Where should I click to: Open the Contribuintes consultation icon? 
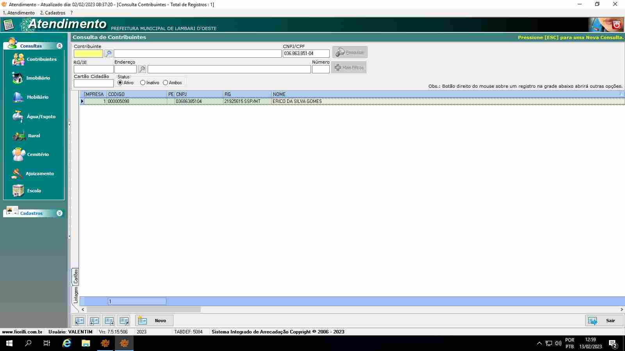click(18, 59)
